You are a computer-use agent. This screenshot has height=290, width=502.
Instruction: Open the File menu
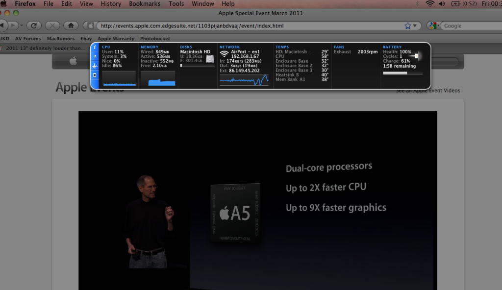(x=49, y=4)
